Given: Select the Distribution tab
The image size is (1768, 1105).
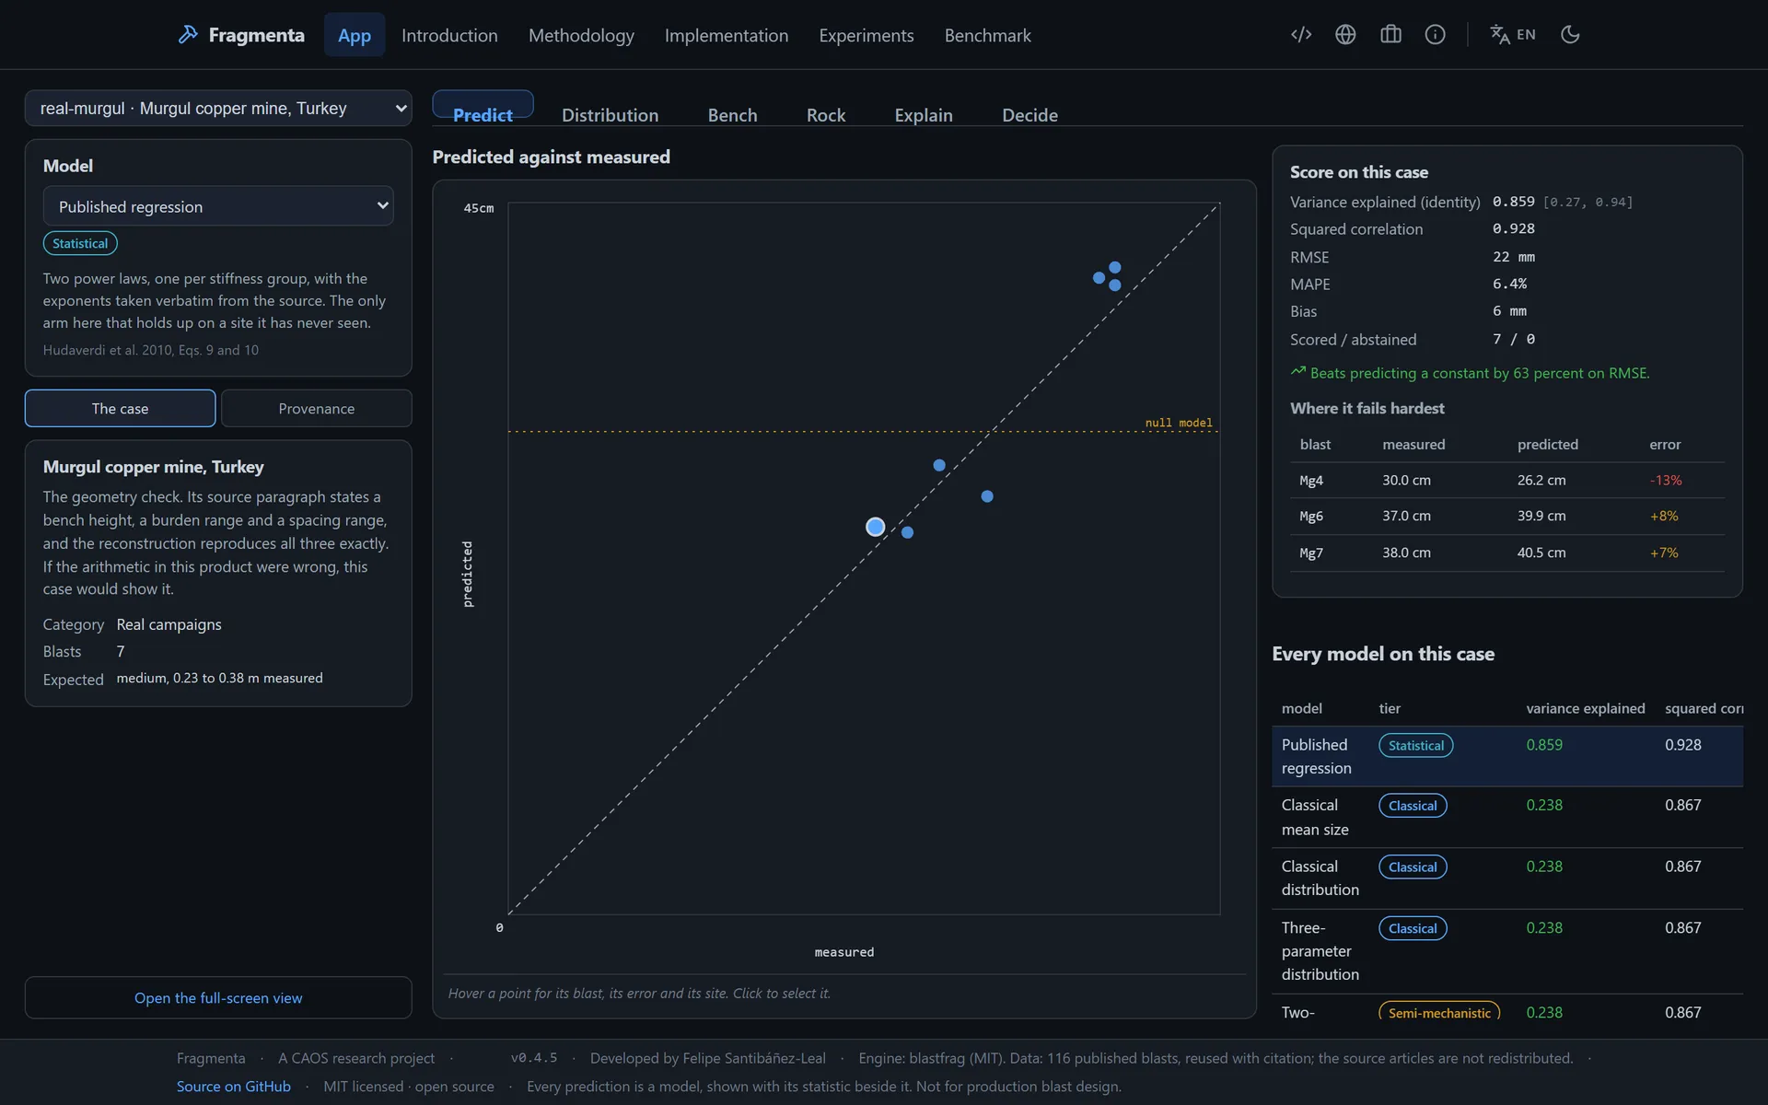Looking at the screenshot, I should coord(611,115).
